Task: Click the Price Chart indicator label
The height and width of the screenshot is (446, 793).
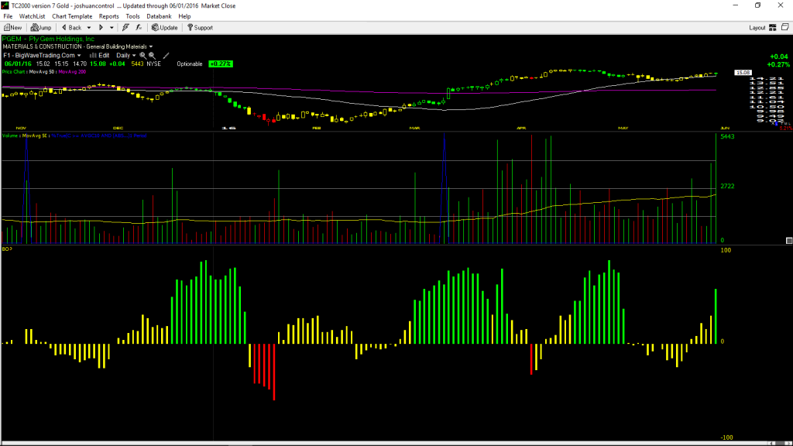Action: pyautogui.click(x=13, y=72)
